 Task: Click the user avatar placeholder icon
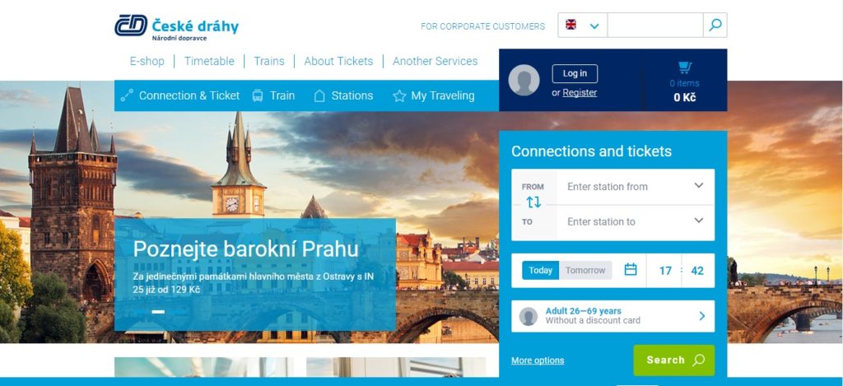[x=524, y=80]
